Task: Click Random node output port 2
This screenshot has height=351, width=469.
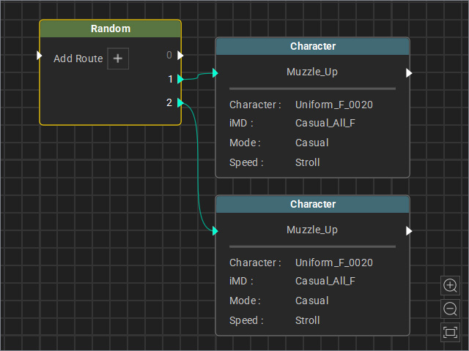Action: (180, 102)
